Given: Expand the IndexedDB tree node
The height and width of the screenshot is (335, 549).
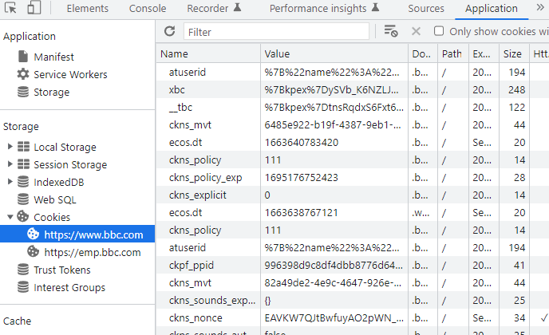Looking at the screenshot, I should pyautogui.click(x=10, y=182).
